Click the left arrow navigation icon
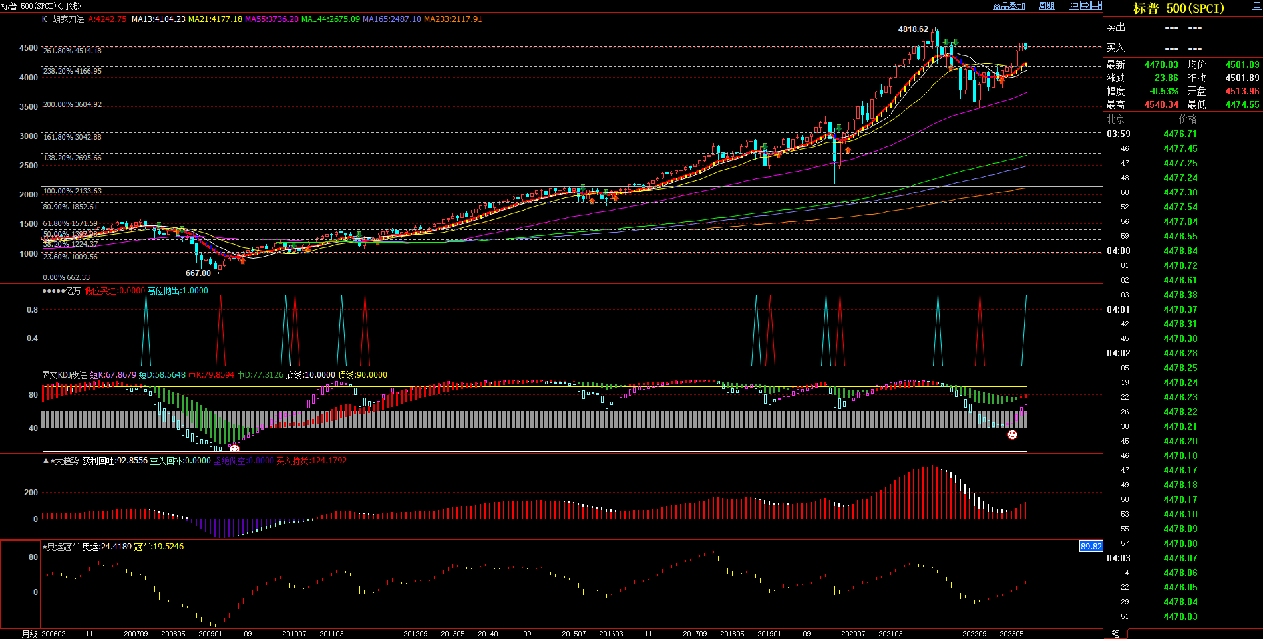The height and width of the screenshot is (639, 1263). [x=1074, y=5]
